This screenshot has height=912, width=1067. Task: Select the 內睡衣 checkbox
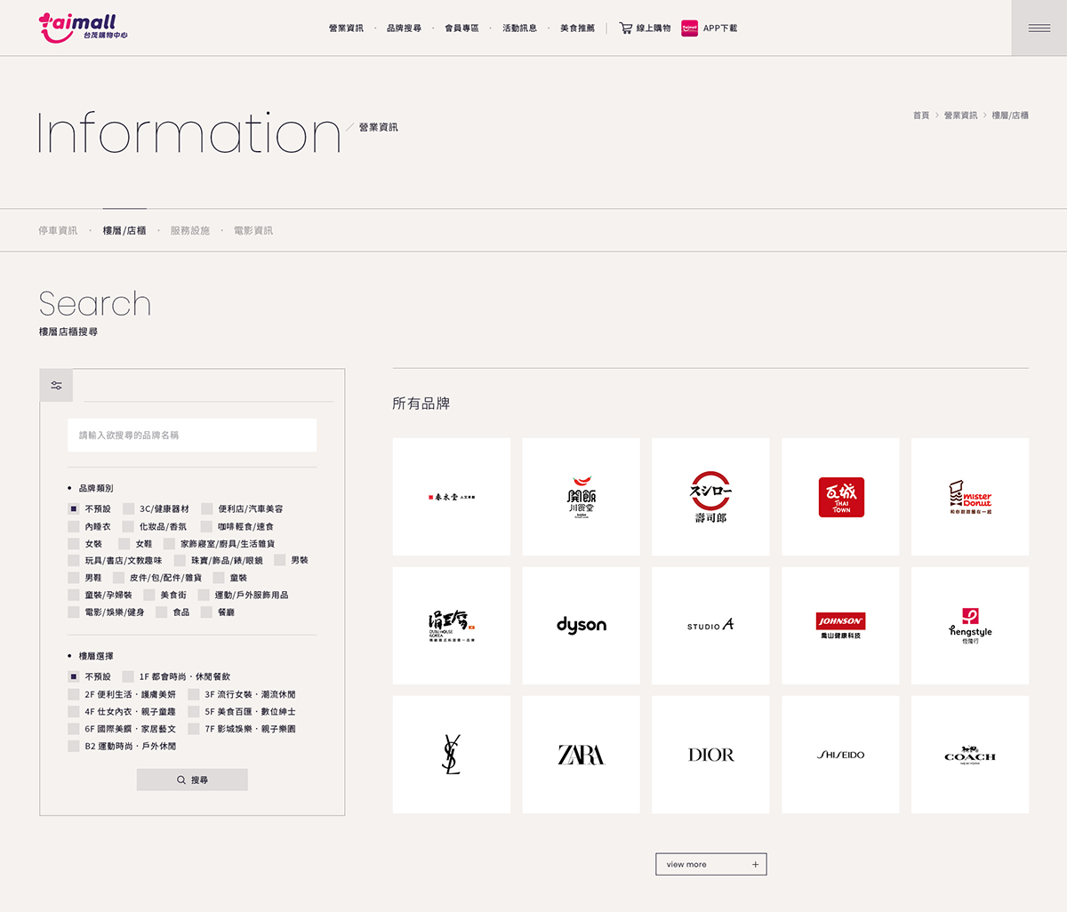74,526
